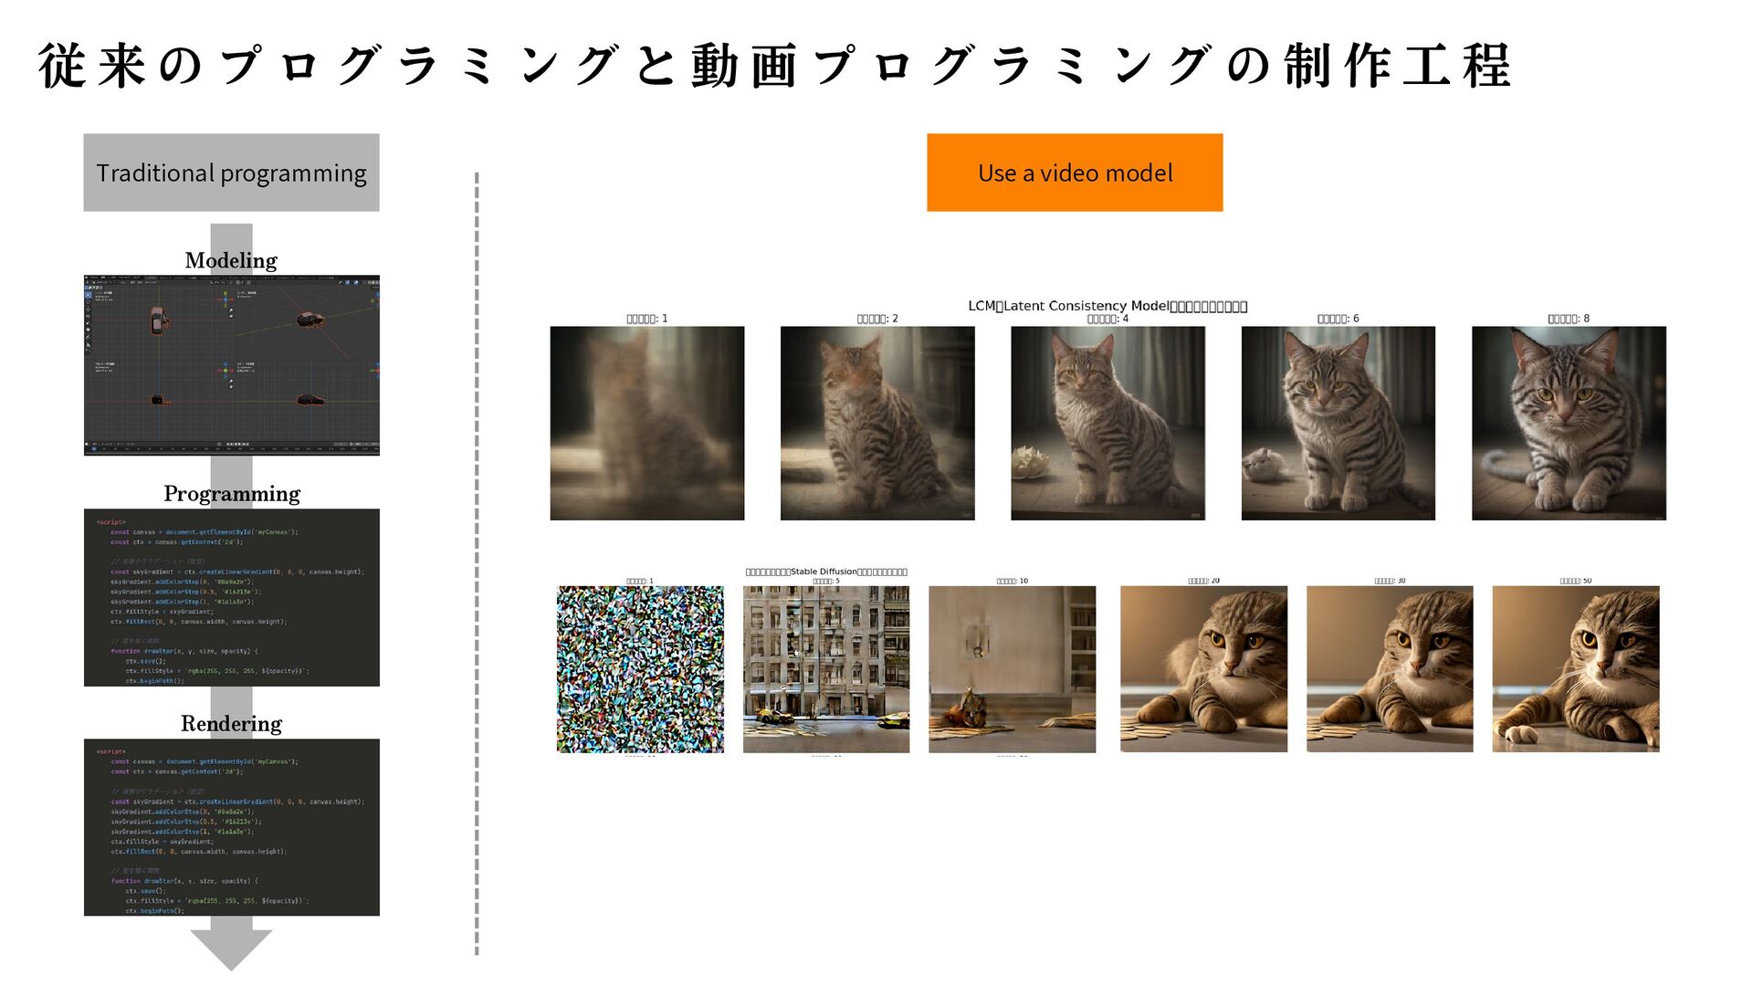Select the colorful noise step 1 image

coord(640,669)
